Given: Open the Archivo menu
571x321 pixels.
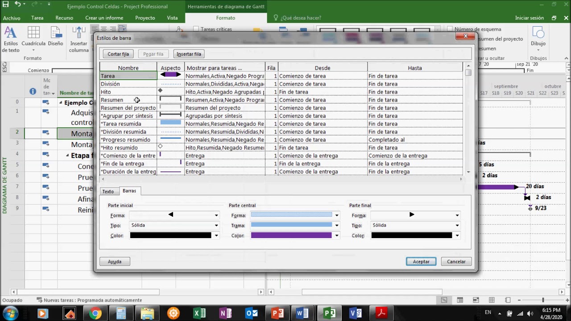Looking at the screenshot, I should (x=12, y=18).
